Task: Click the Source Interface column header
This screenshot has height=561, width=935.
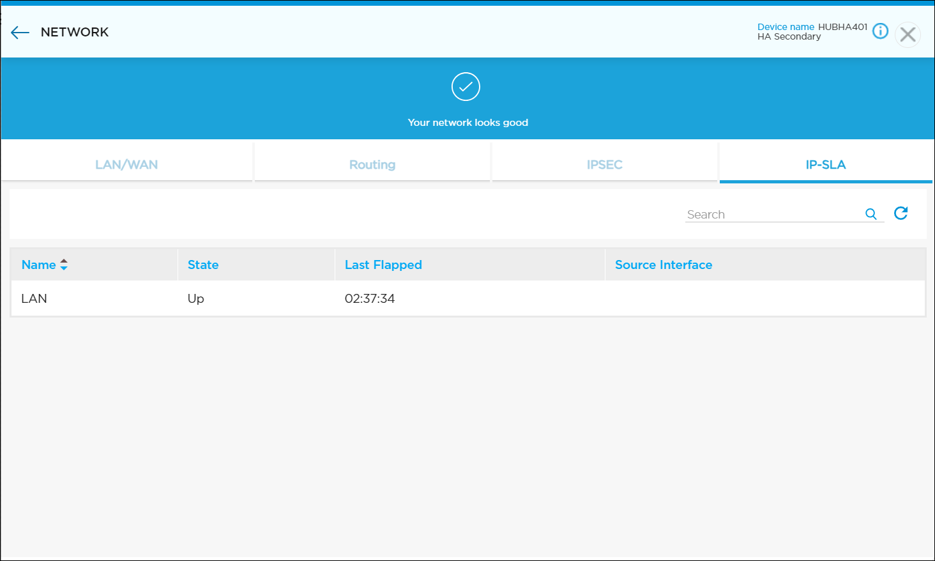Action: tap(663, 265)
